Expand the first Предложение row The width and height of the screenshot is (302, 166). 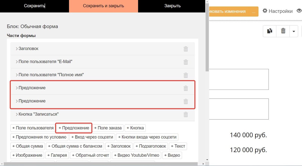17,88
